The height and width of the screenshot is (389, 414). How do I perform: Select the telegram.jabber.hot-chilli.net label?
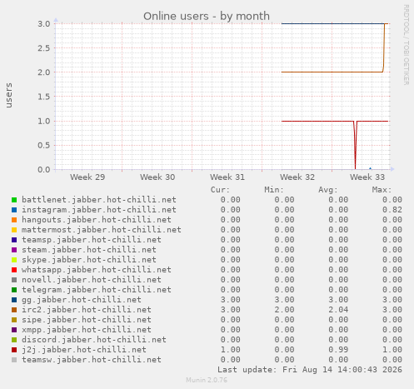tap(97, 290)
